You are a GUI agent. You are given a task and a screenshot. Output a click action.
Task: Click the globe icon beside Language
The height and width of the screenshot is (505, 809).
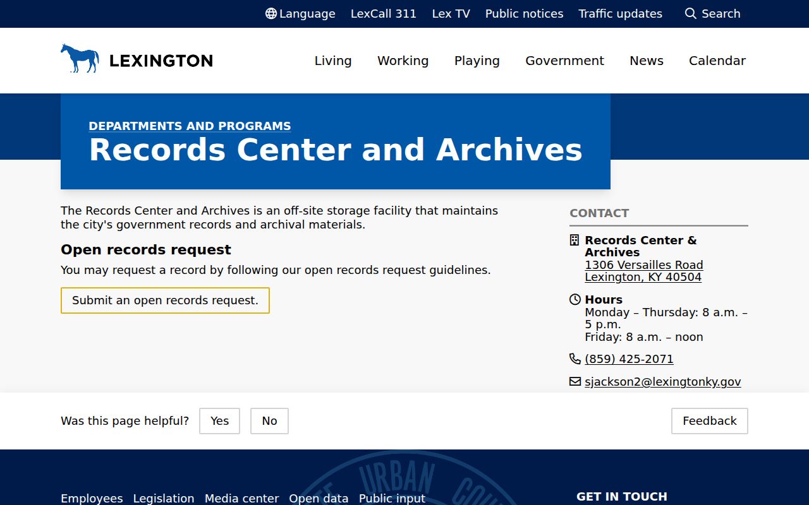tap(271, 14)
